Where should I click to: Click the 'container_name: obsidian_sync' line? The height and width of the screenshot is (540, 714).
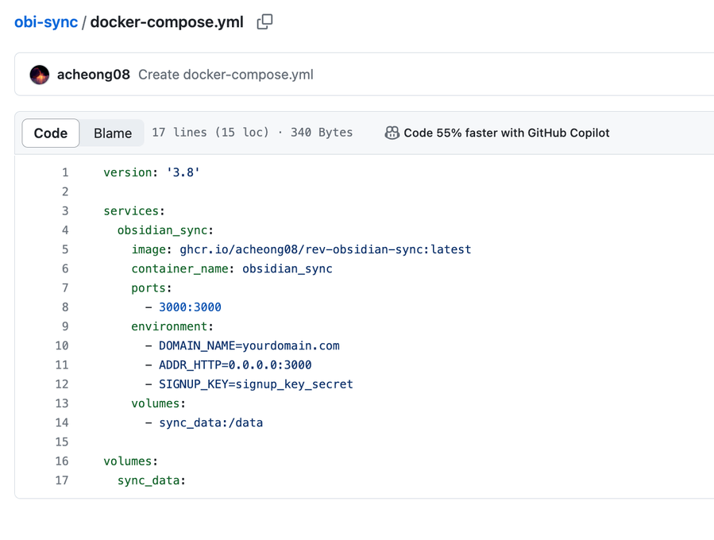coord(232,268)
